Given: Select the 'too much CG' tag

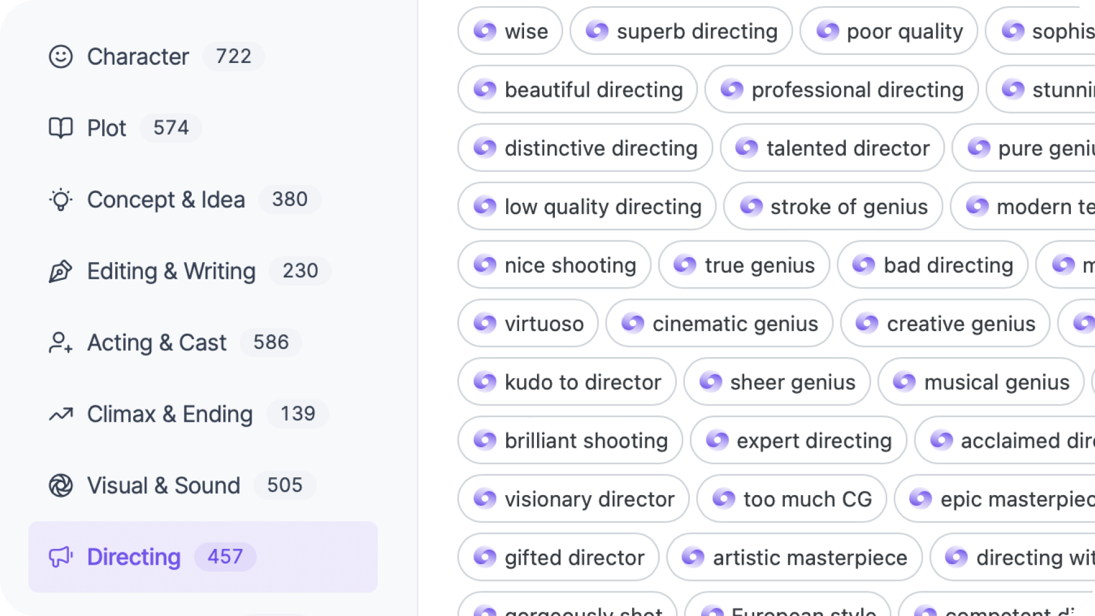Looking at the screenshot, I should coord(792,499).
